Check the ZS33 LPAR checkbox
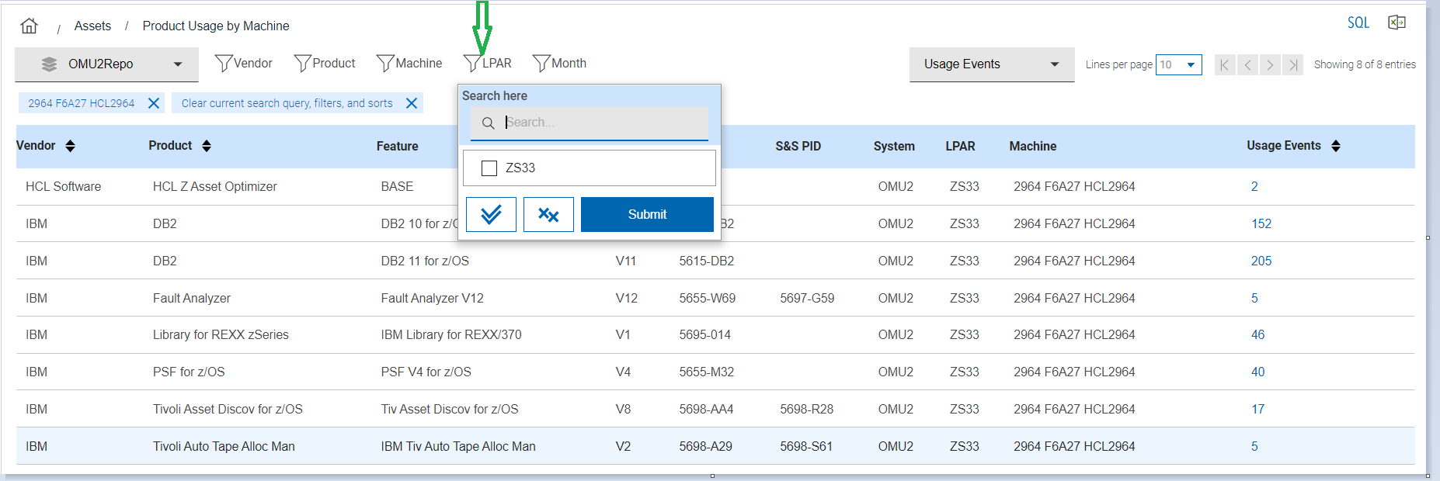Image resolution: width=1440 pixels, height=481 pixels. point(489,168)
